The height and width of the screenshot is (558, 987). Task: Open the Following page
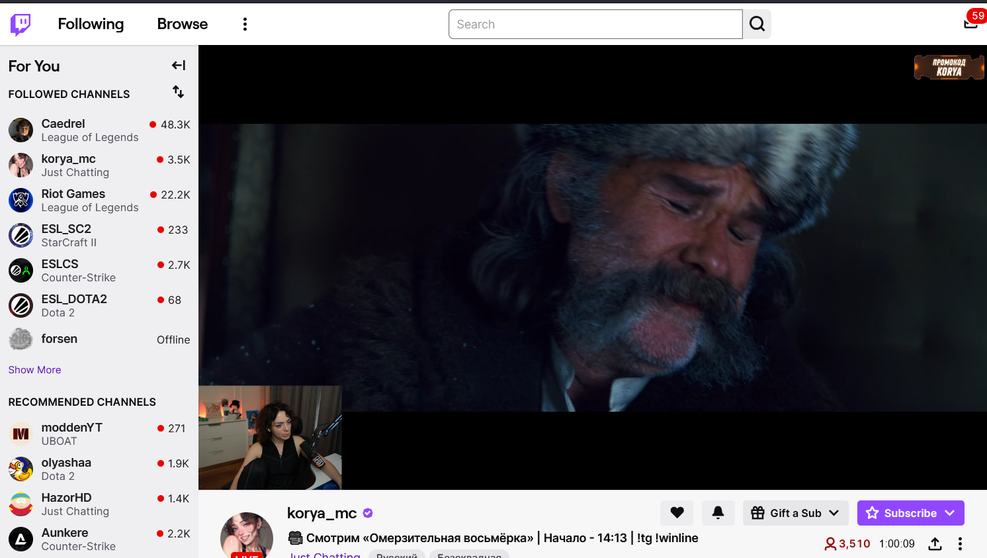[91, 24]
